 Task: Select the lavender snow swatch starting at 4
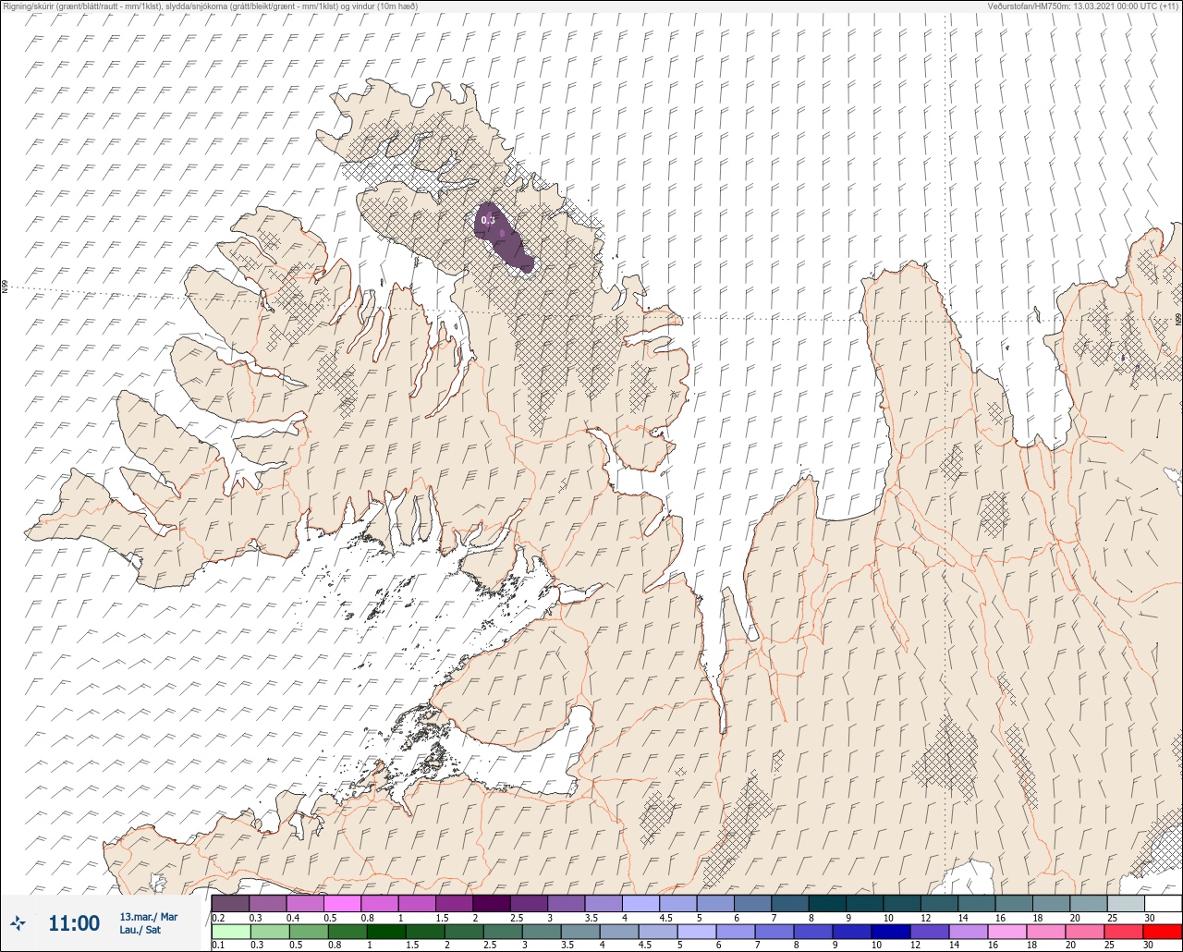[x=641, y=903]
